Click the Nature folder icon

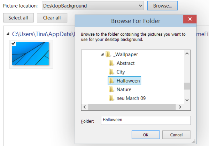click(111, 89)
